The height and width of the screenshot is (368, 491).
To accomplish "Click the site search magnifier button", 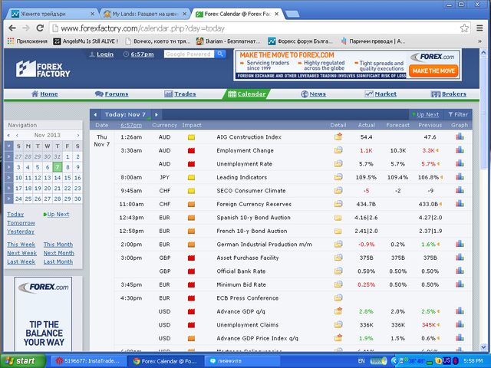I will (x=220, y=54).
